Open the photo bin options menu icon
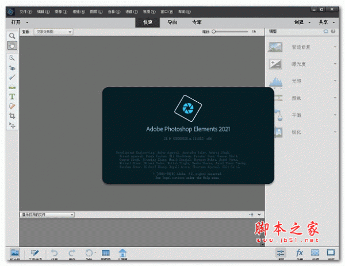 pyautogui.click(x=251, y=214)
